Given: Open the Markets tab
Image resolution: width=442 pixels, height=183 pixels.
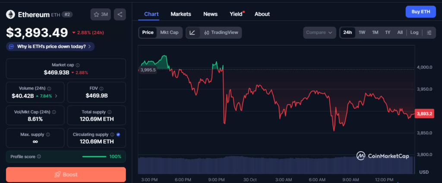Looking at the screenshot, I should pyautogui.click(x=181, y=14).
